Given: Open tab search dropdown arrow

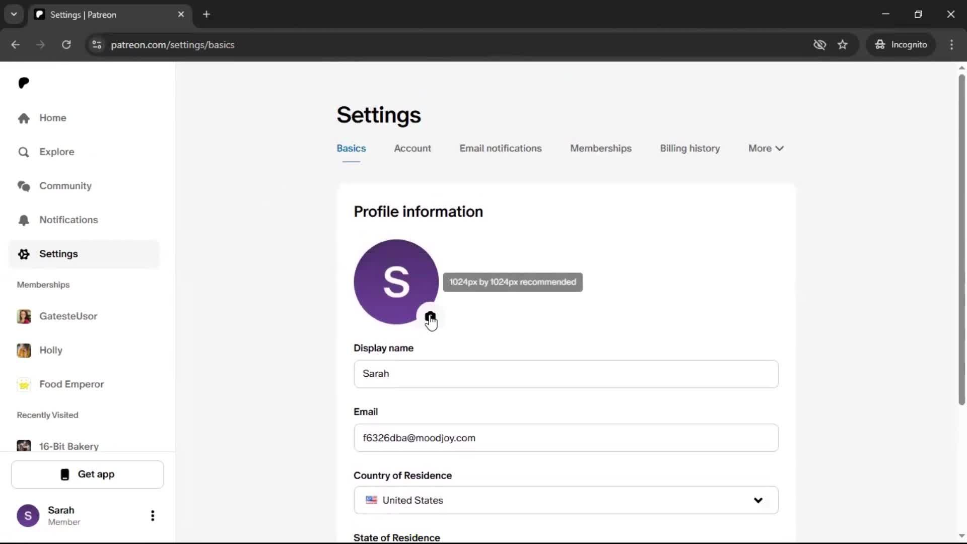Looking at the screenshot, I should pos(14,15).
